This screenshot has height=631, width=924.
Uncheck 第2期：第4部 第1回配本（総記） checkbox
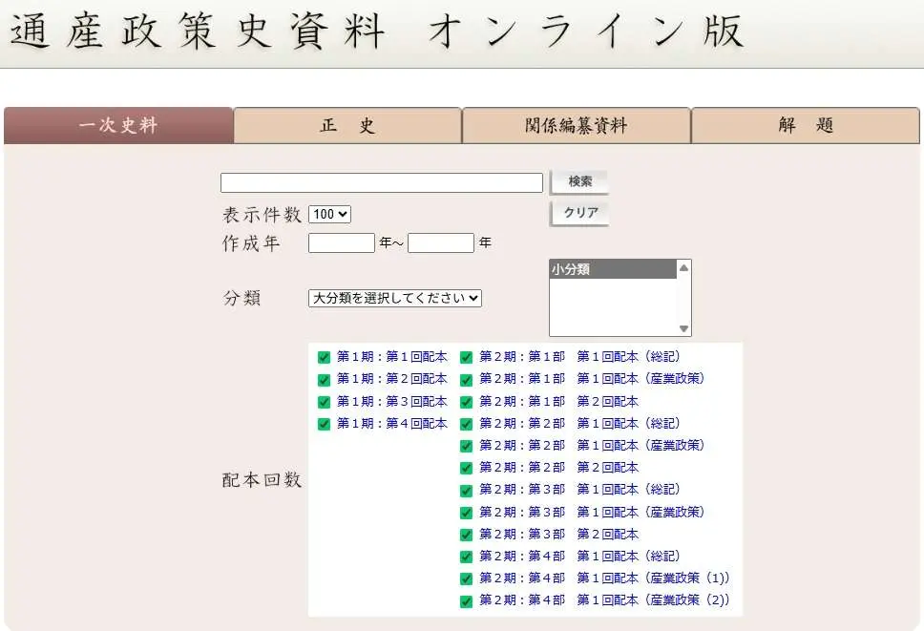click(x=466, y=557)
